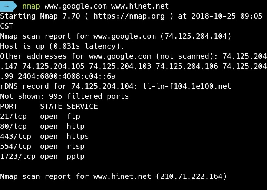Click the rtsp service name
Screen dimensions: 267x190
tap(76, 147)
